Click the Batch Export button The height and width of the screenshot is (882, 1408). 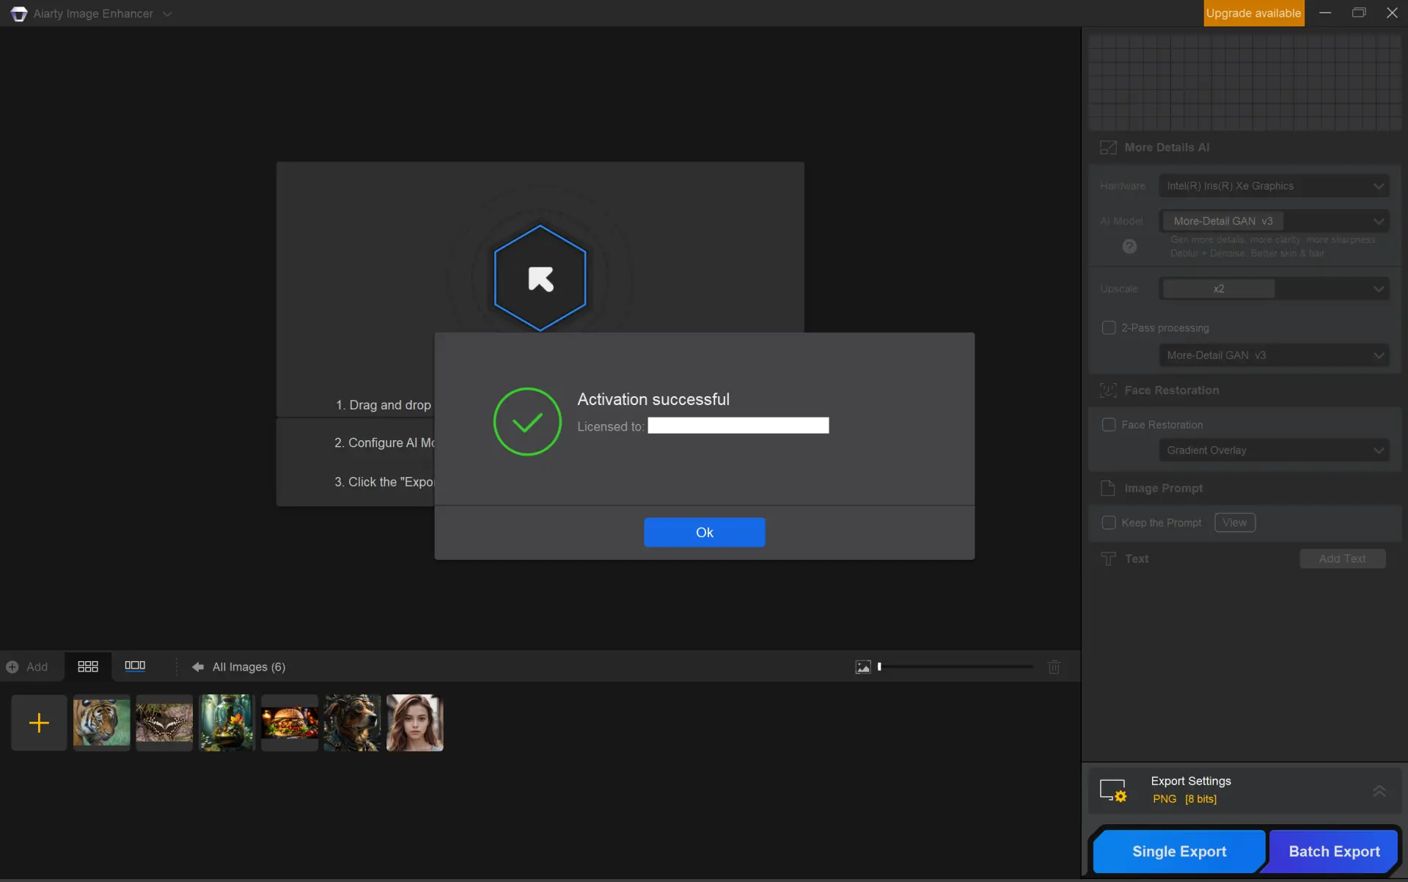[1334, 851]
